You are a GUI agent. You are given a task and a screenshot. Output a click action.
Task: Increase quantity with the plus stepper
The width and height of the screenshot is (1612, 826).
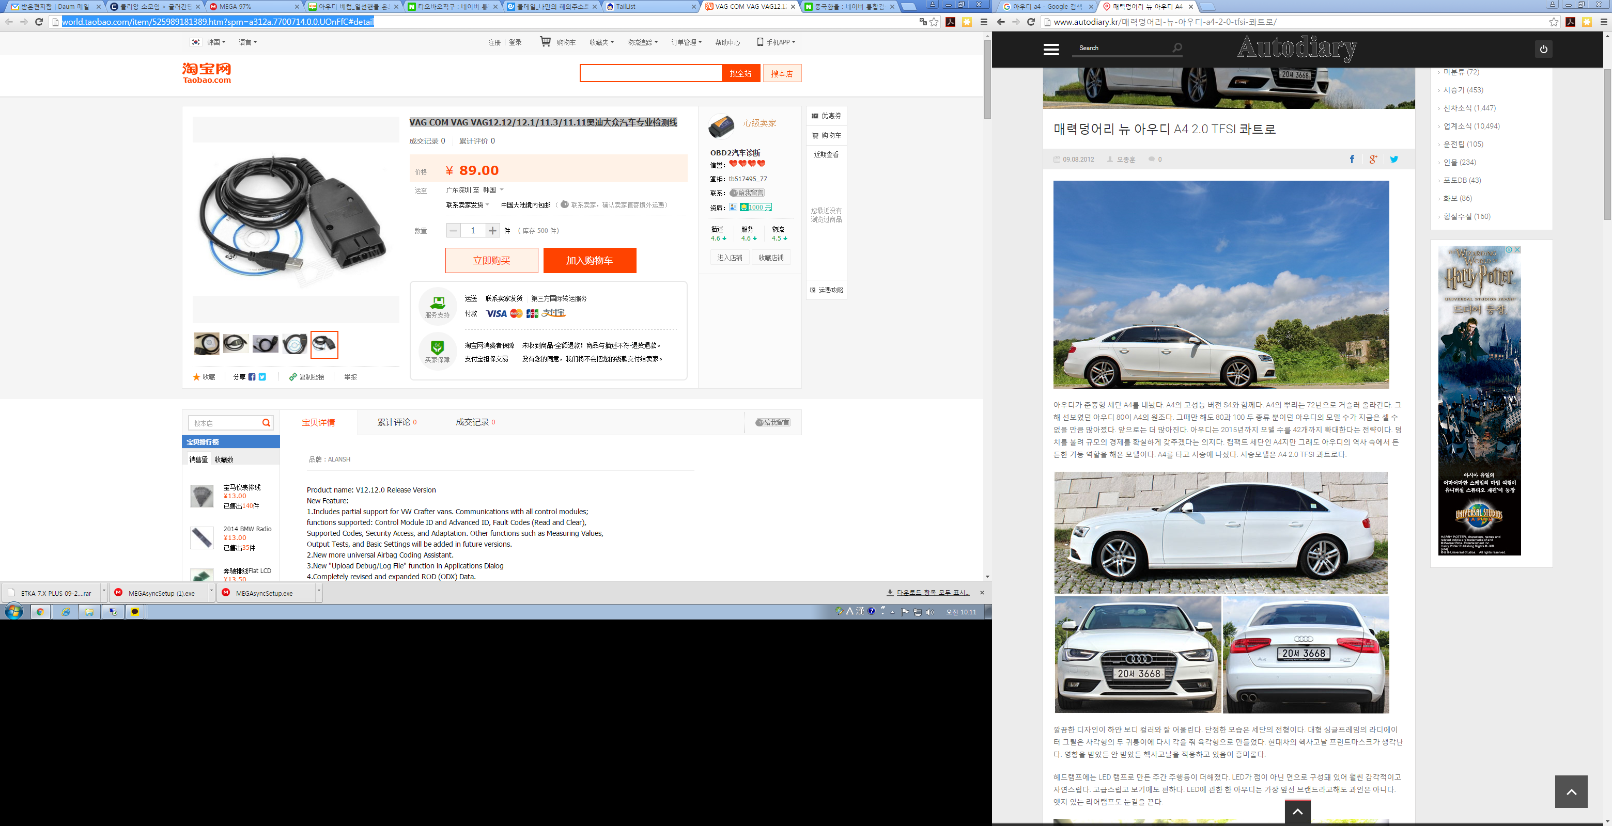coord(492,231)
